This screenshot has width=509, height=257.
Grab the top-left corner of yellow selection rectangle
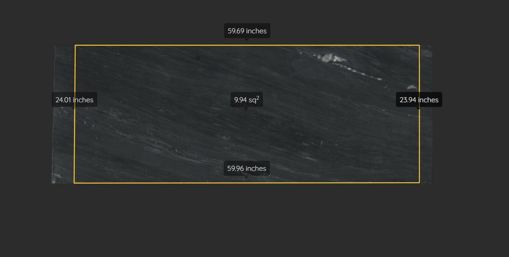click(x=75, y=45)
